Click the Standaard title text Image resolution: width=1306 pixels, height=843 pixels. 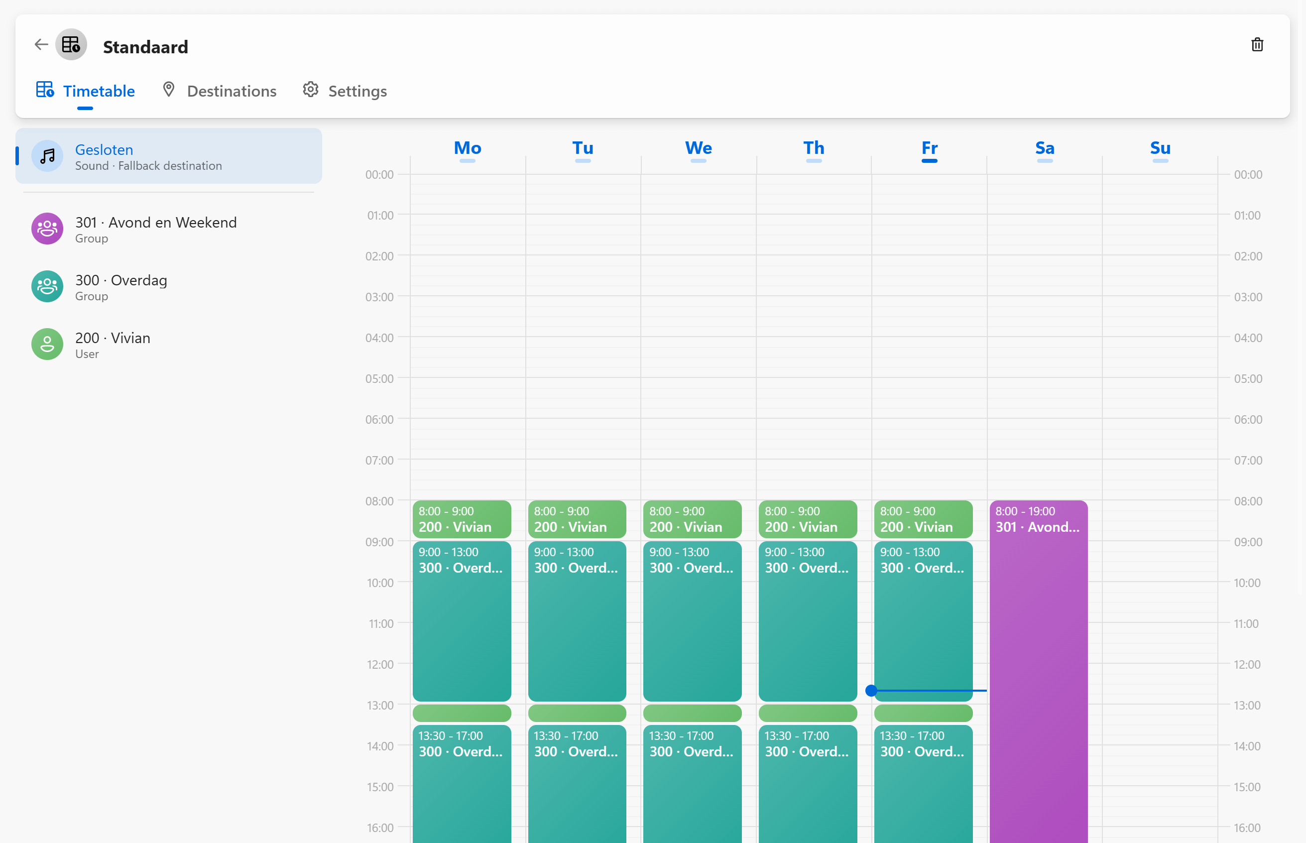point(145,47)
